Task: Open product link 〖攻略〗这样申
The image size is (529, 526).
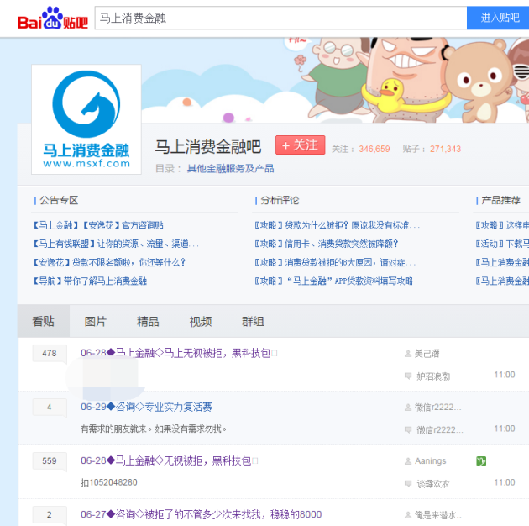Action: pyautogui.click(x=502, y=225)
